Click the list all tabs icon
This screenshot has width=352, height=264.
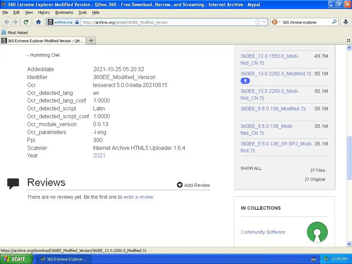tap(349, 41)
